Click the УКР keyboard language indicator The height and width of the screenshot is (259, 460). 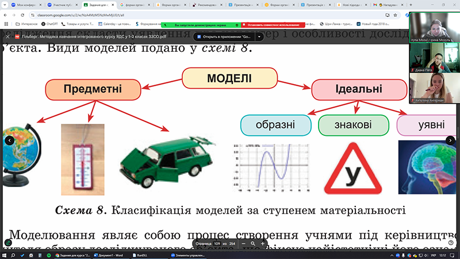coord(434,256)
